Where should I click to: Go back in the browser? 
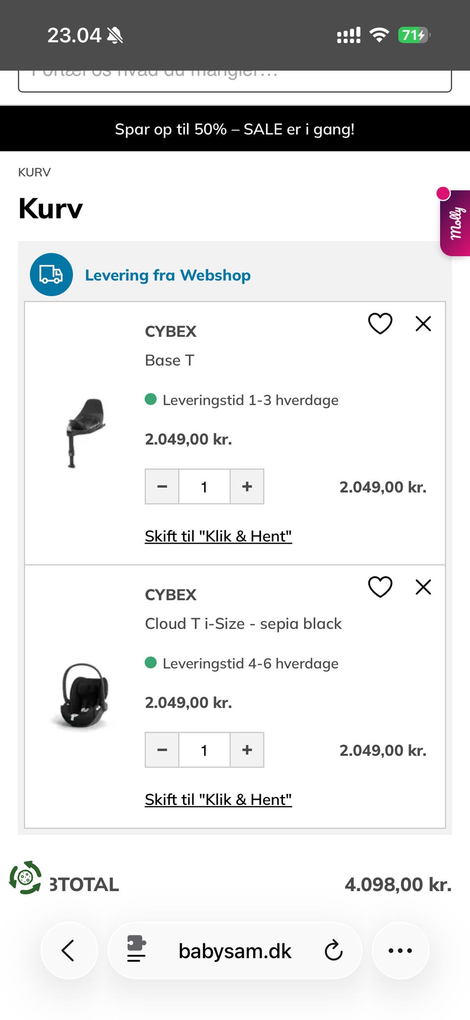(x=69, y=950)
